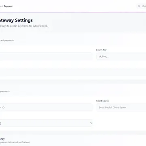The image size is (146, 146).
Task: Focus the empty key field beside Secret Key
Action: 46,56
